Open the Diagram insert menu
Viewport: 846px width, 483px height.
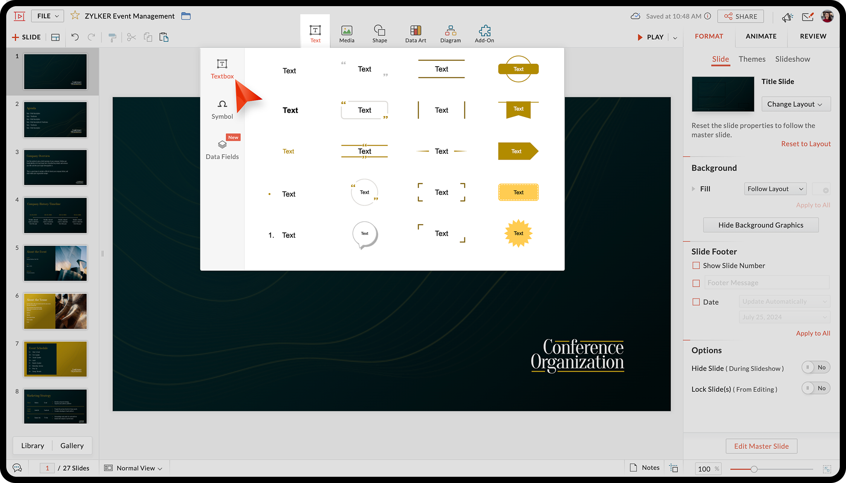pyautogui.click(x=450, y=33)
